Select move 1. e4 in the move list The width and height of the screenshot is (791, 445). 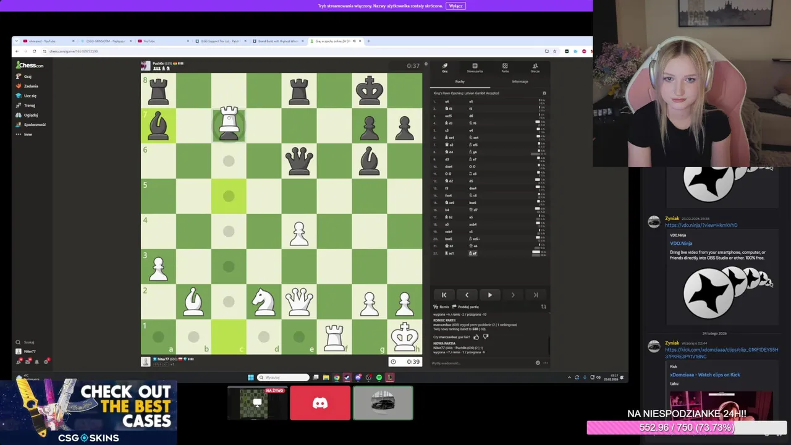coord(447,101)
